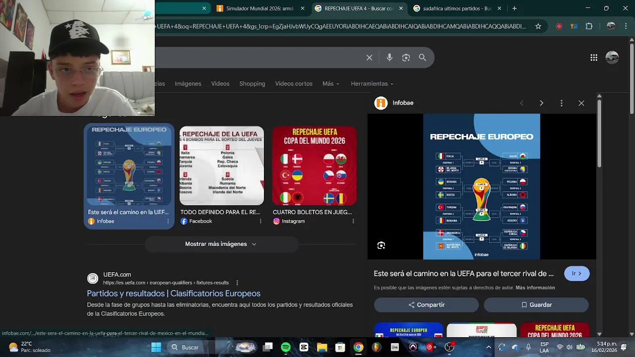The height and width of the screenshot is (357, 635).
Task: Click the Guardar button
Action: 536,305
